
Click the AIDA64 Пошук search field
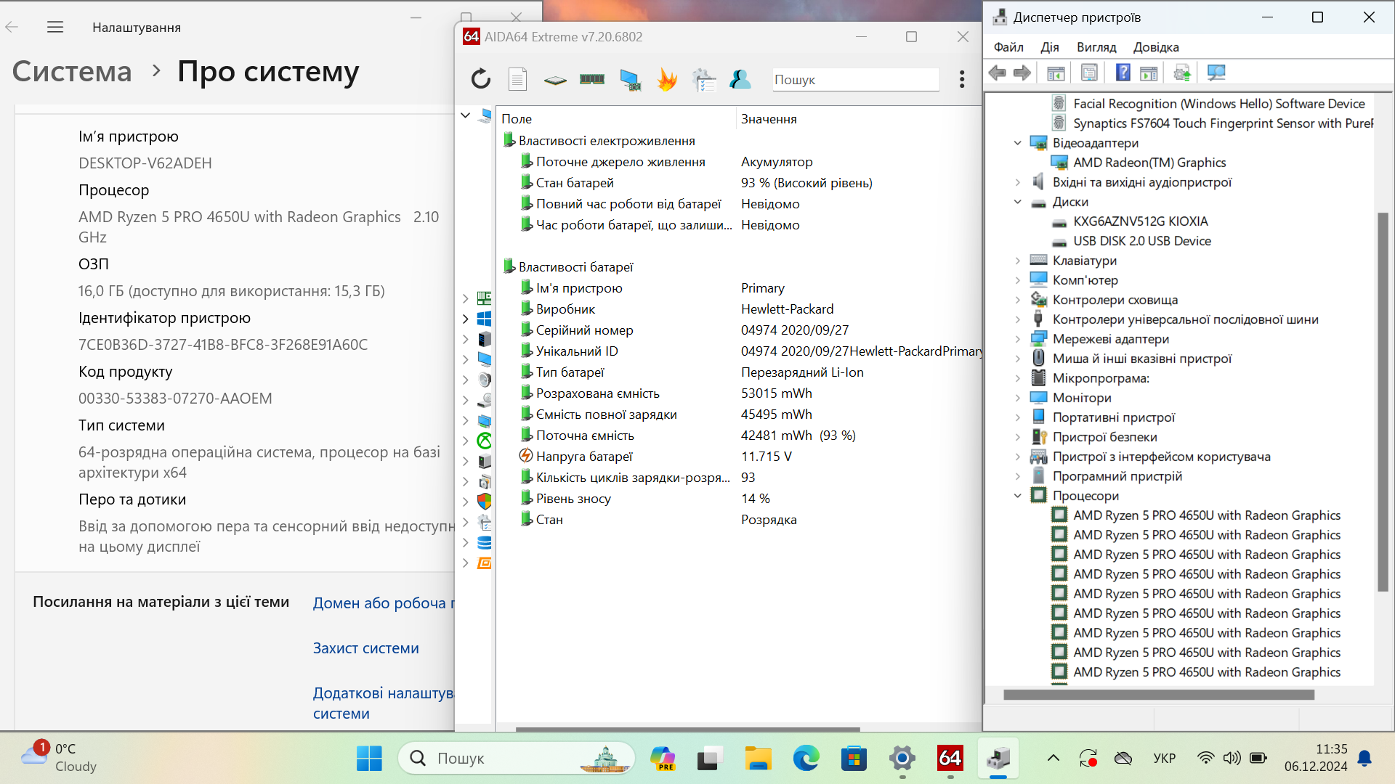855,80
